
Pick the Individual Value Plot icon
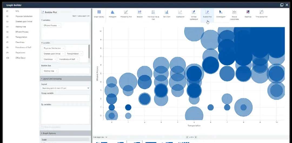coord(153,13)
